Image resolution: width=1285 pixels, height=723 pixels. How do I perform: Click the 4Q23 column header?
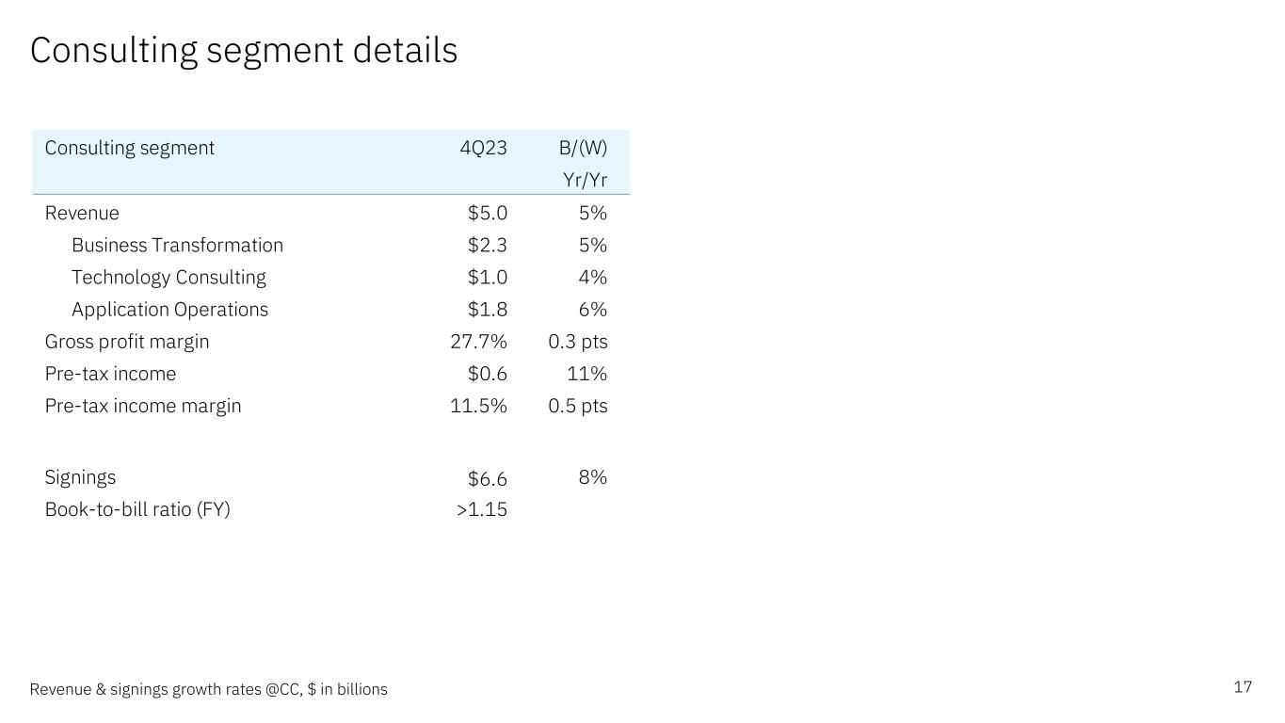tap(483, 148)
